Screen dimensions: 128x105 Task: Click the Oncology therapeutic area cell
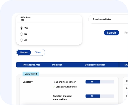click(x=28, y=82)
